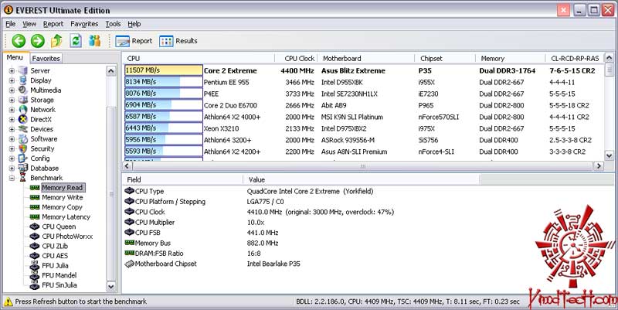Click the Storage icon in the tree

click(x=23, y=100)
